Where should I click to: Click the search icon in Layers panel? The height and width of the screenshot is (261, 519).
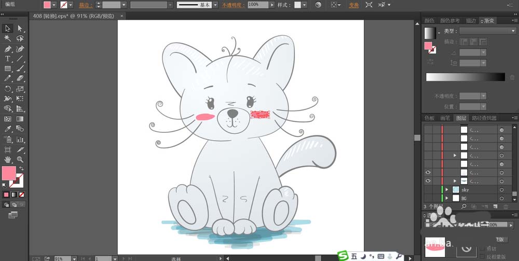click(x=463, y=206)
